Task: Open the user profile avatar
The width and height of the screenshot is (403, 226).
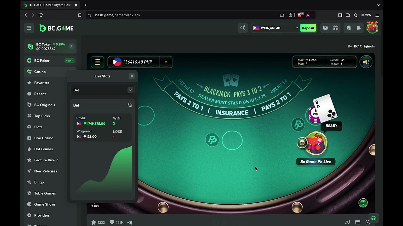Action: 372,28
